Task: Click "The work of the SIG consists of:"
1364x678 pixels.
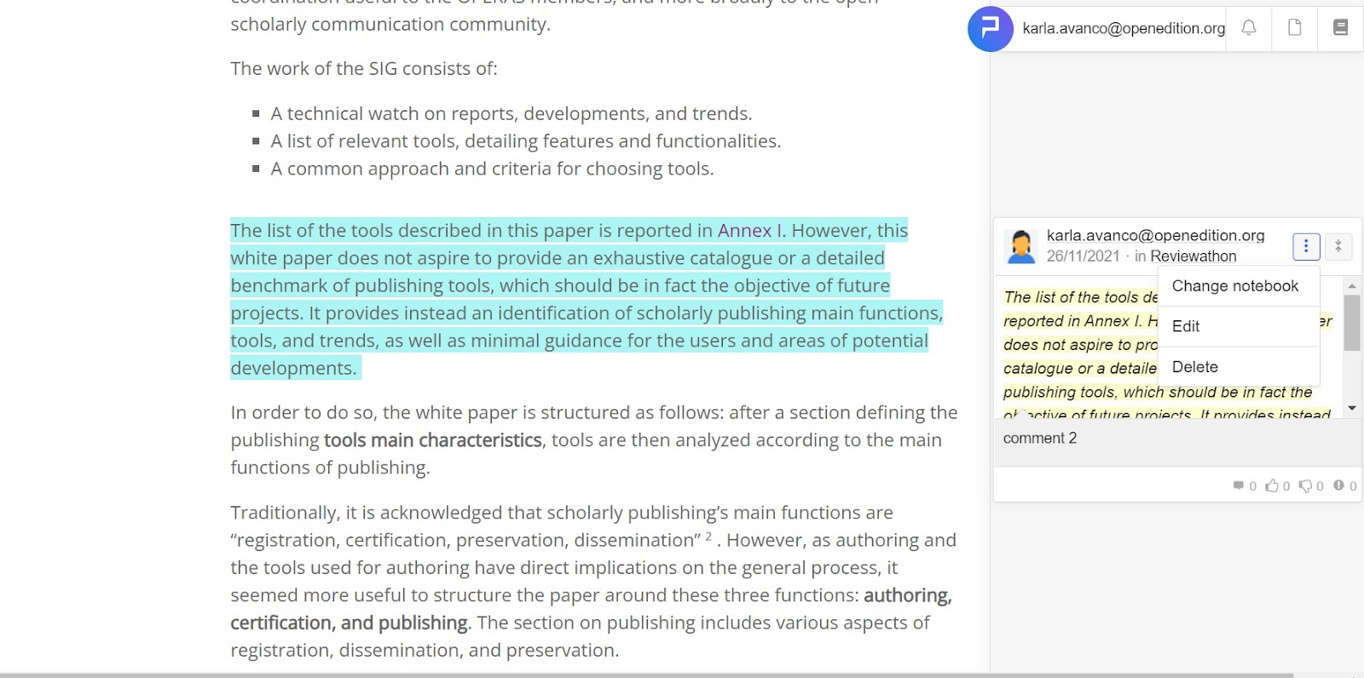Action: (364, 69)
